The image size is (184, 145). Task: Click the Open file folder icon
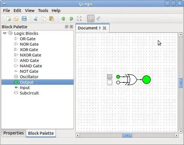(16, 19)
